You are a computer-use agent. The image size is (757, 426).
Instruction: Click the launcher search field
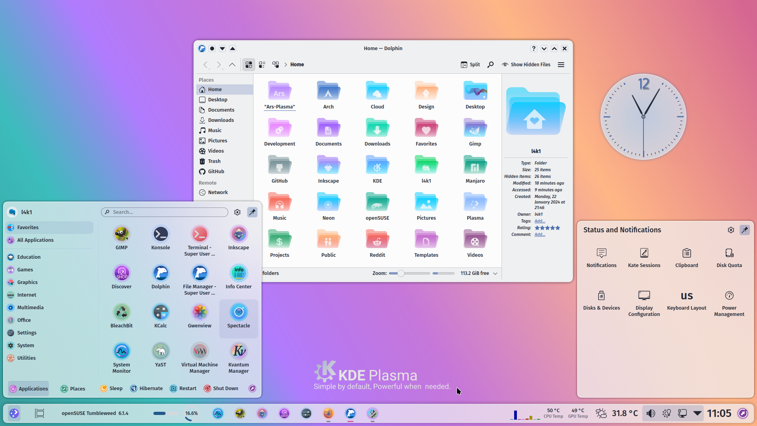point(164,212)
